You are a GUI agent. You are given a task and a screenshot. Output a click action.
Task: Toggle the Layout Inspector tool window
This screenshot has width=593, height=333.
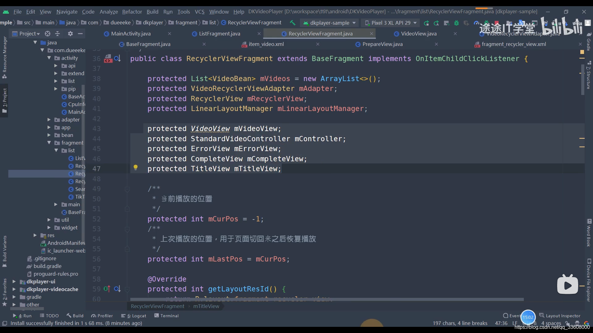coord(560,316)
